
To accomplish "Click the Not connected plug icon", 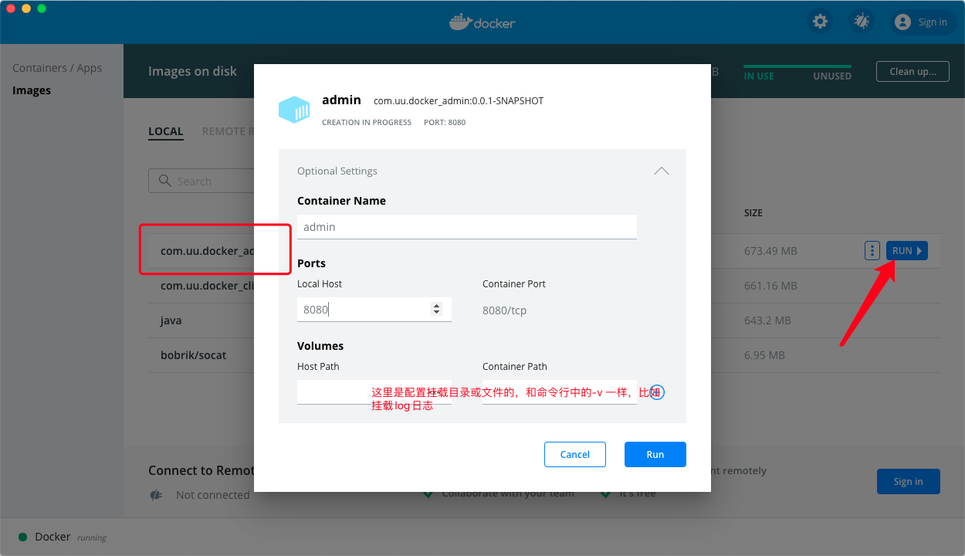I will [x=156, y=495].
